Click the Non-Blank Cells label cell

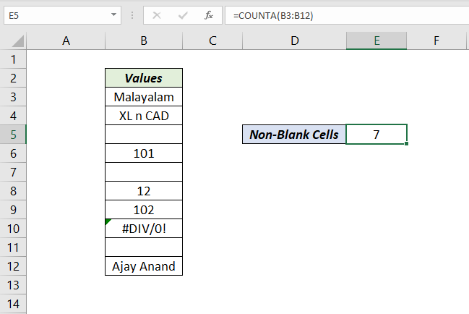(x=294, y=134)
